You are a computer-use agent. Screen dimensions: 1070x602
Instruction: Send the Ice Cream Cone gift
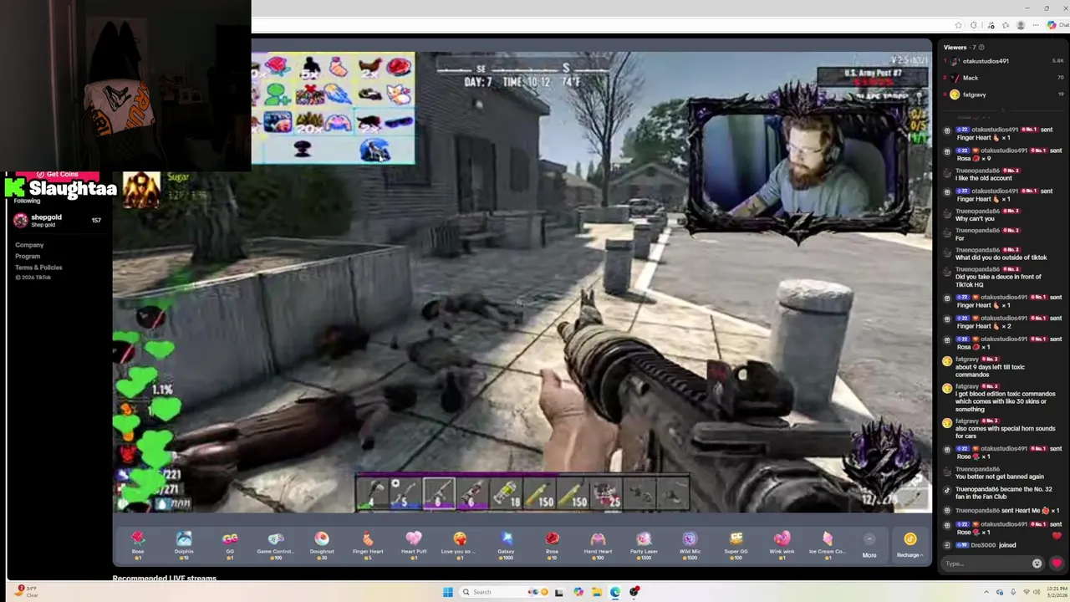pyautogui.click(x=828, y=543)
